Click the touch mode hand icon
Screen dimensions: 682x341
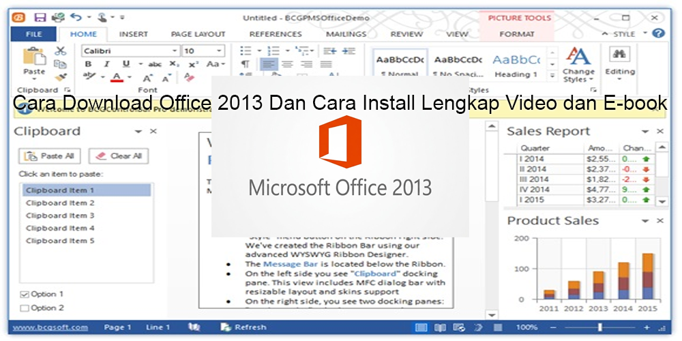tap(102, 18)
